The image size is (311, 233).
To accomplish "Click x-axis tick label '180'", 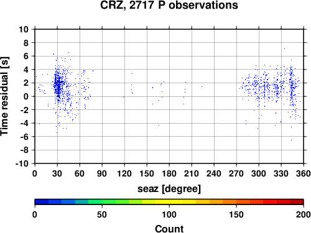I will [169, 173].
